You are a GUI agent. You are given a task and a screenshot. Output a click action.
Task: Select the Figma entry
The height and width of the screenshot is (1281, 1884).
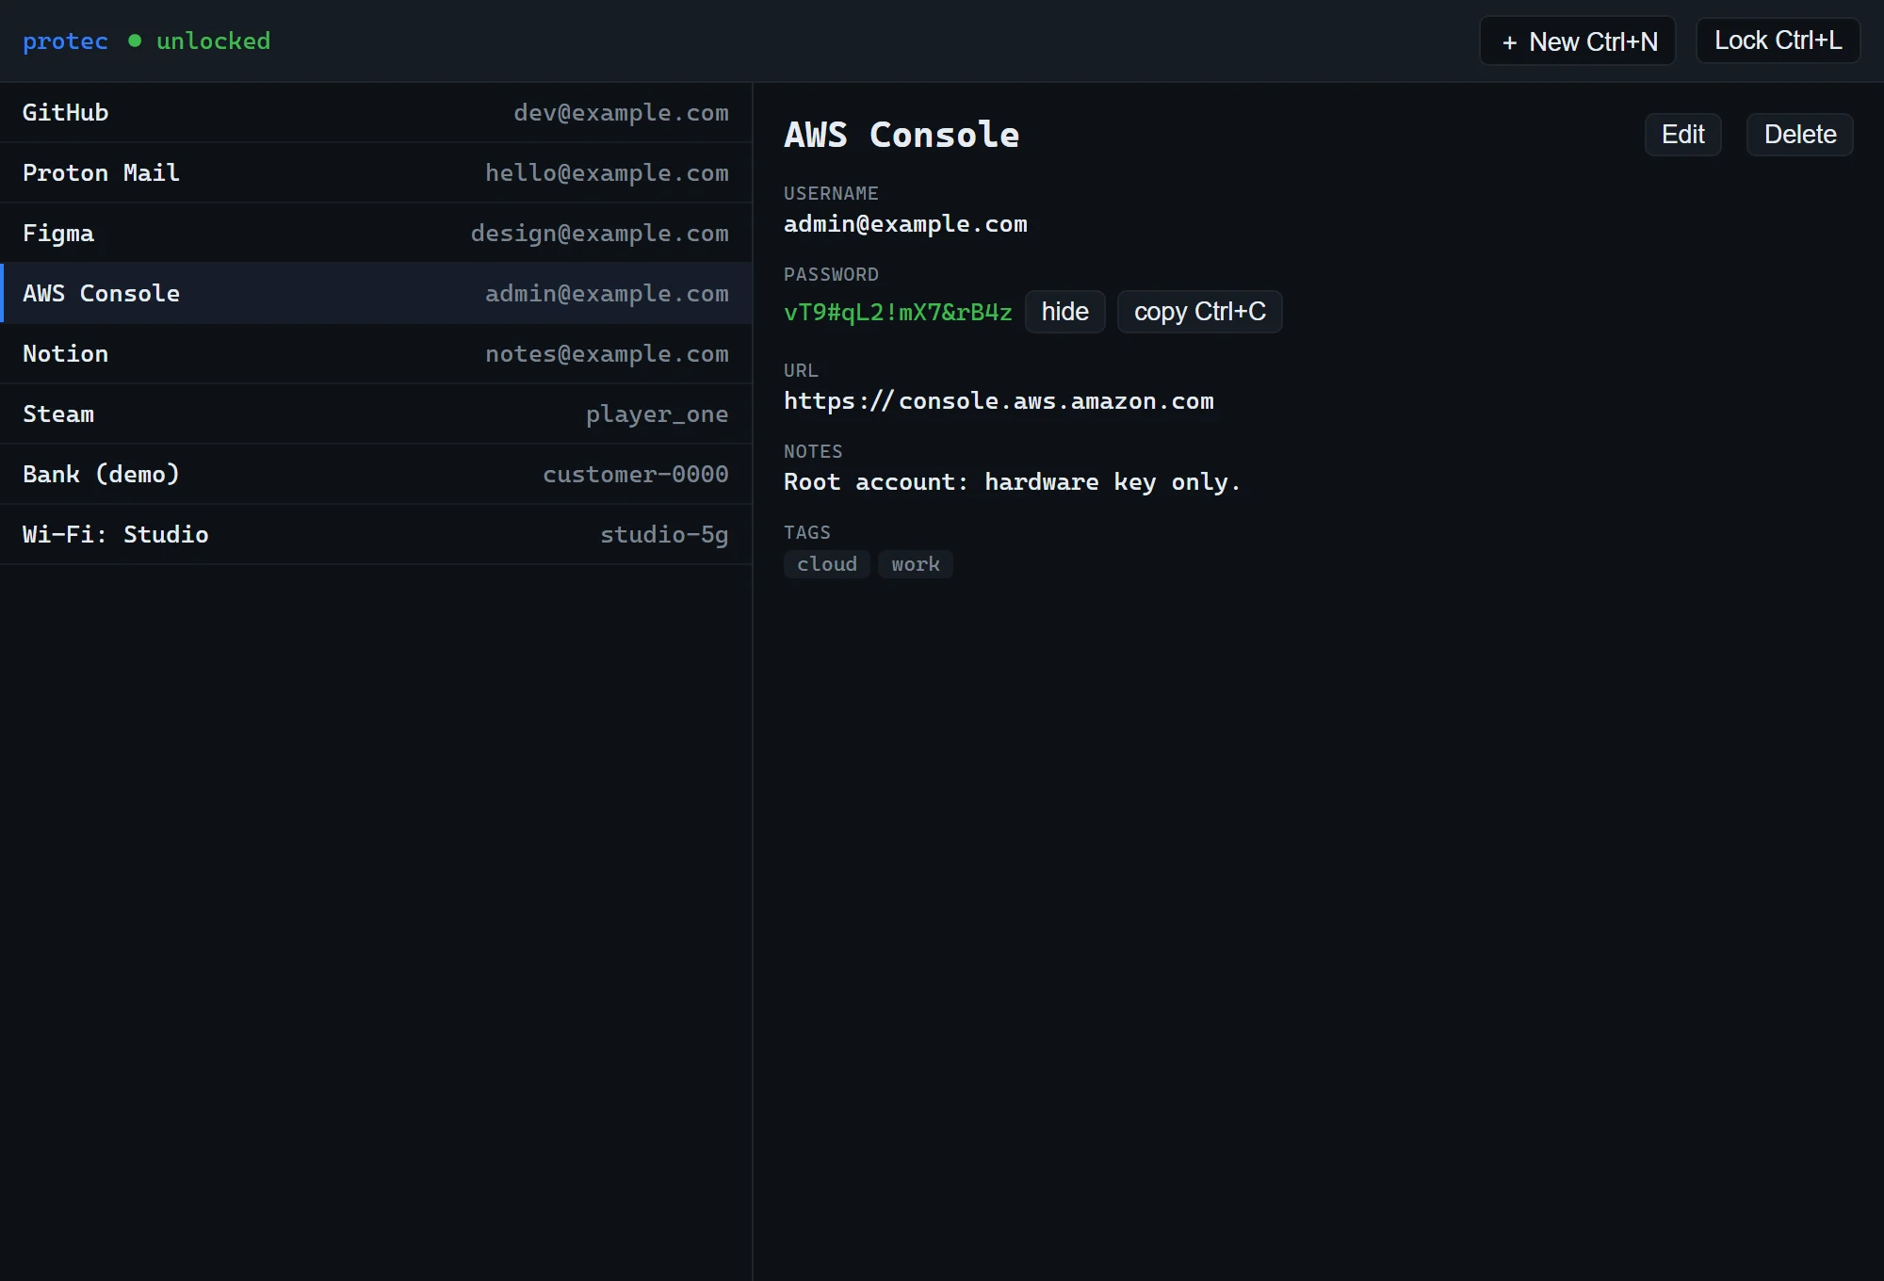click(376, 234)
